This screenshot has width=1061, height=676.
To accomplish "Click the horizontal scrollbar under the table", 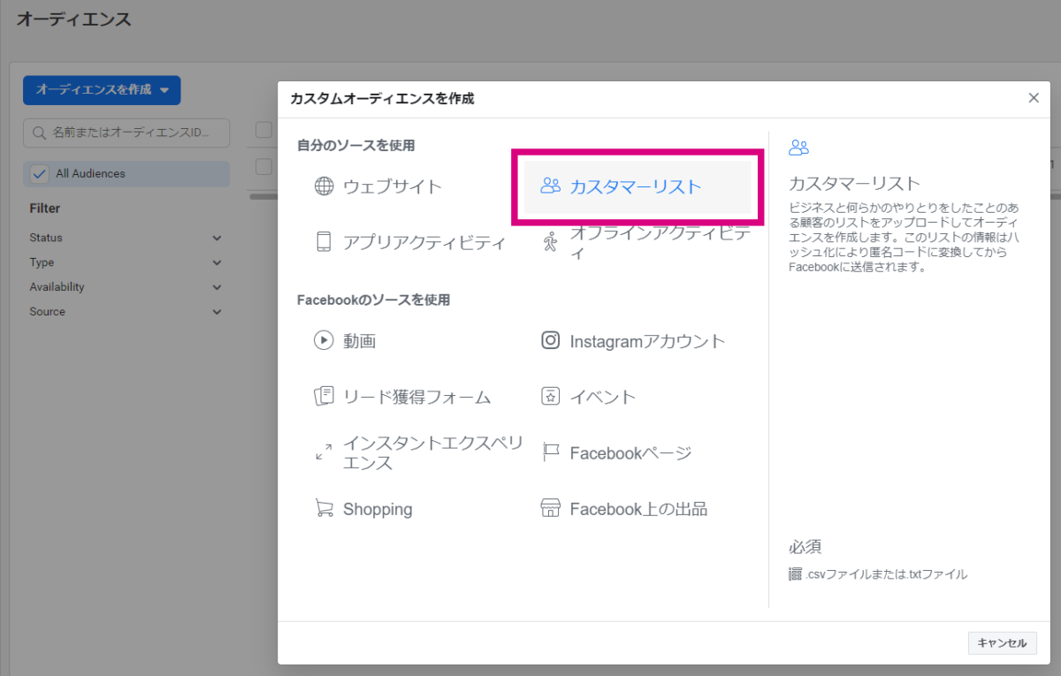I will pyautogui.click(x=262, y=196).
